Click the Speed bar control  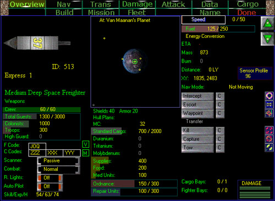pos(204,20)
